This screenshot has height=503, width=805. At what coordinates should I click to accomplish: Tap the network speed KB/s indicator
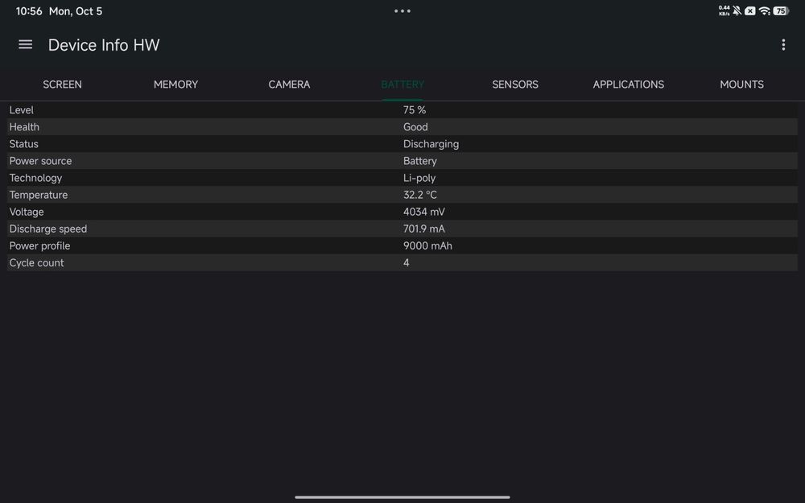(724, 10)
